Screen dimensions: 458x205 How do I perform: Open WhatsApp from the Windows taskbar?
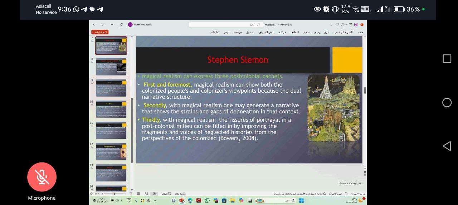click(207, 200)
